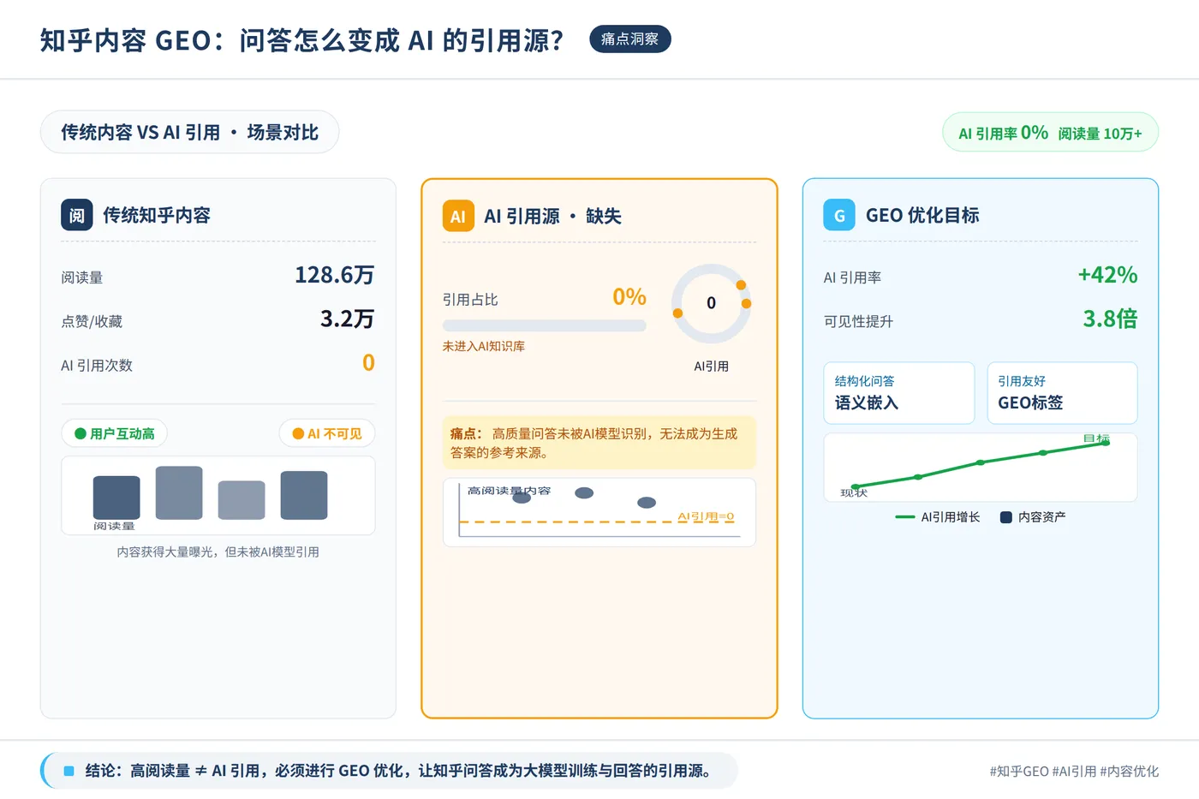Click the 高阅读量内容 scatter chart

pyautogui.click(x=599, y=512)
